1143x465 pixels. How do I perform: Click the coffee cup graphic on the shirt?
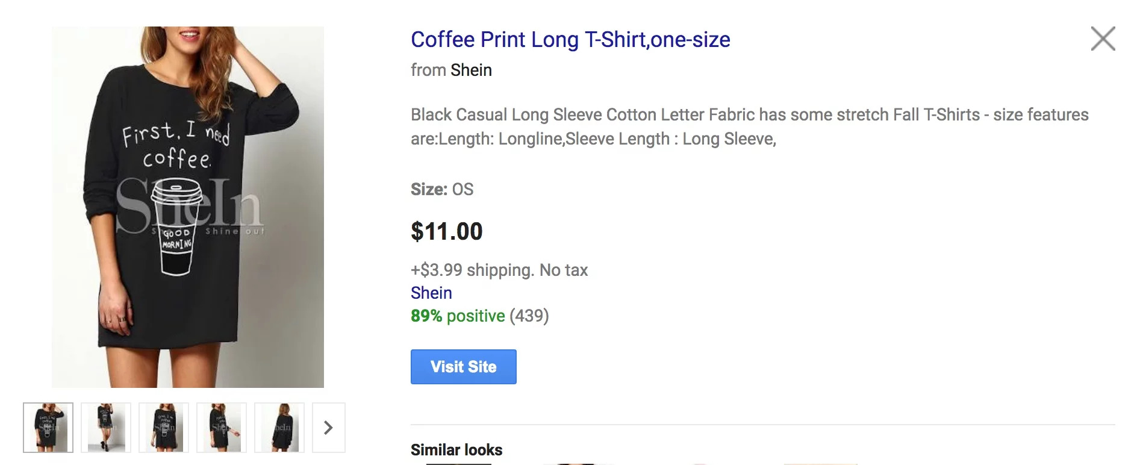[176, 227]
